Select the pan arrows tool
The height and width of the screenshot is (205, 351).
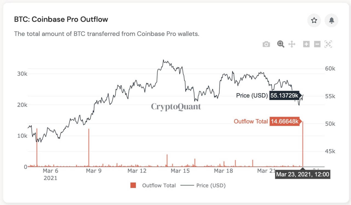click(292, 44)
